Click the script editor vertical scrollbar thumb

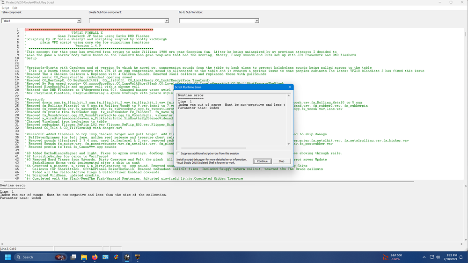pos(466,34)
